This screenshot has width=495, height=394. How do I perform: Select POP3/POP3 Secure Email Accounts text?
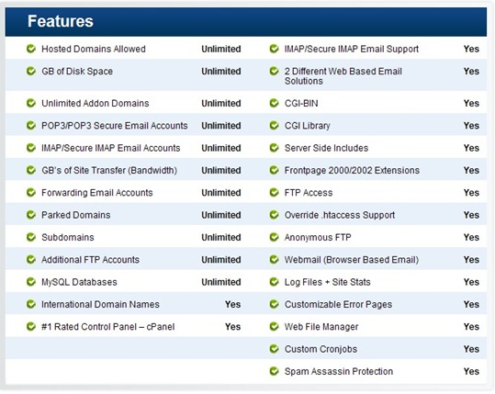(115, 126)
